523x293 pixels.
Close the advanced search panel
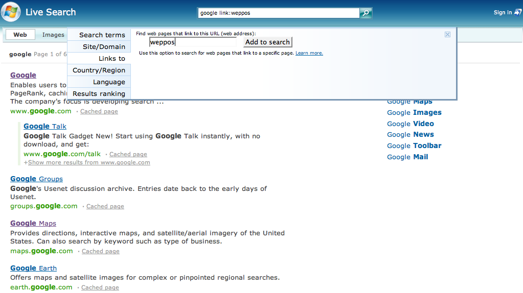(x=448, y=35)
